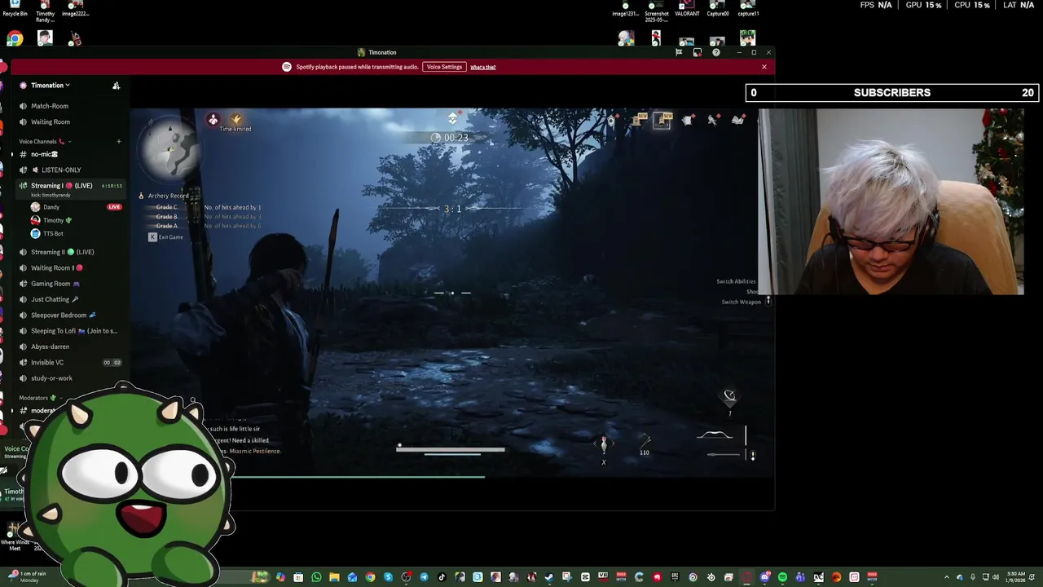Click the 3 : 1 score display
This screenshot has width=1043, height=587.
pos(452,209)
